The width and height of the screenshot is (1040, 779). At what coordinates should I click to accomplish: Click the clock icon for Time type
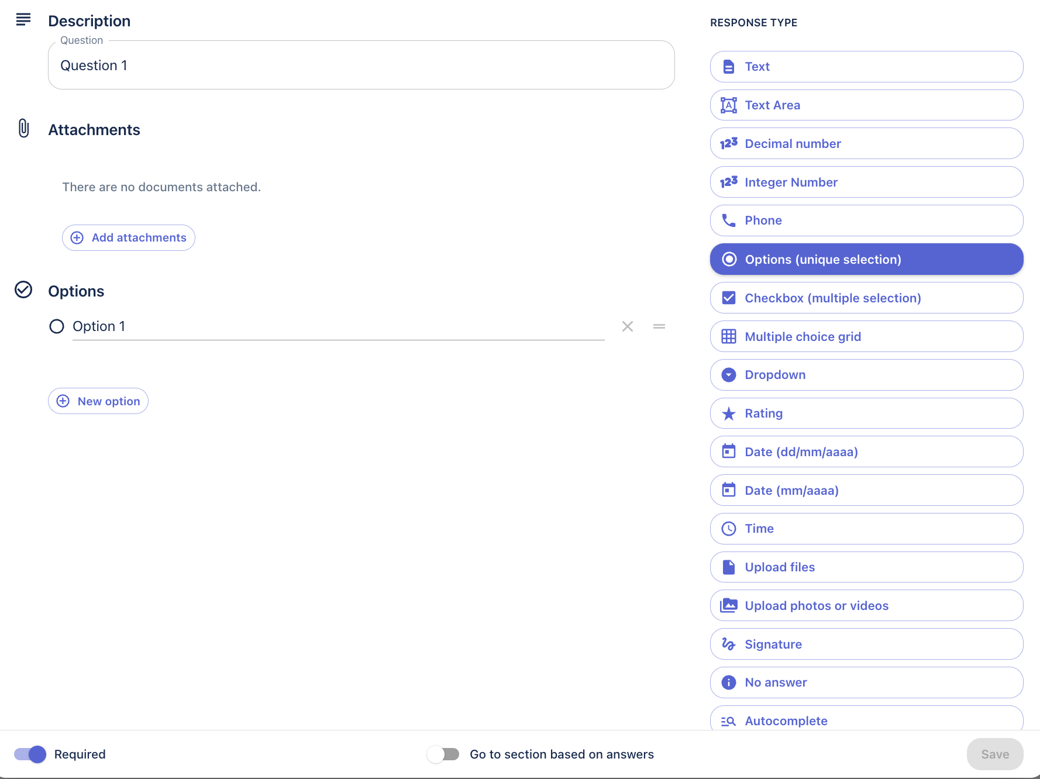point(728,529)
